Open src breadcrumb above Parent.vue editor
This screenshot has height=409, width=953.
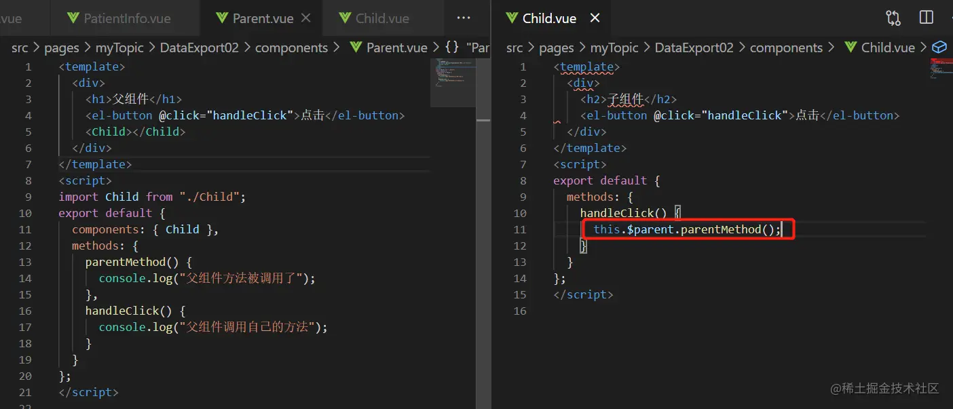[20, 47]
